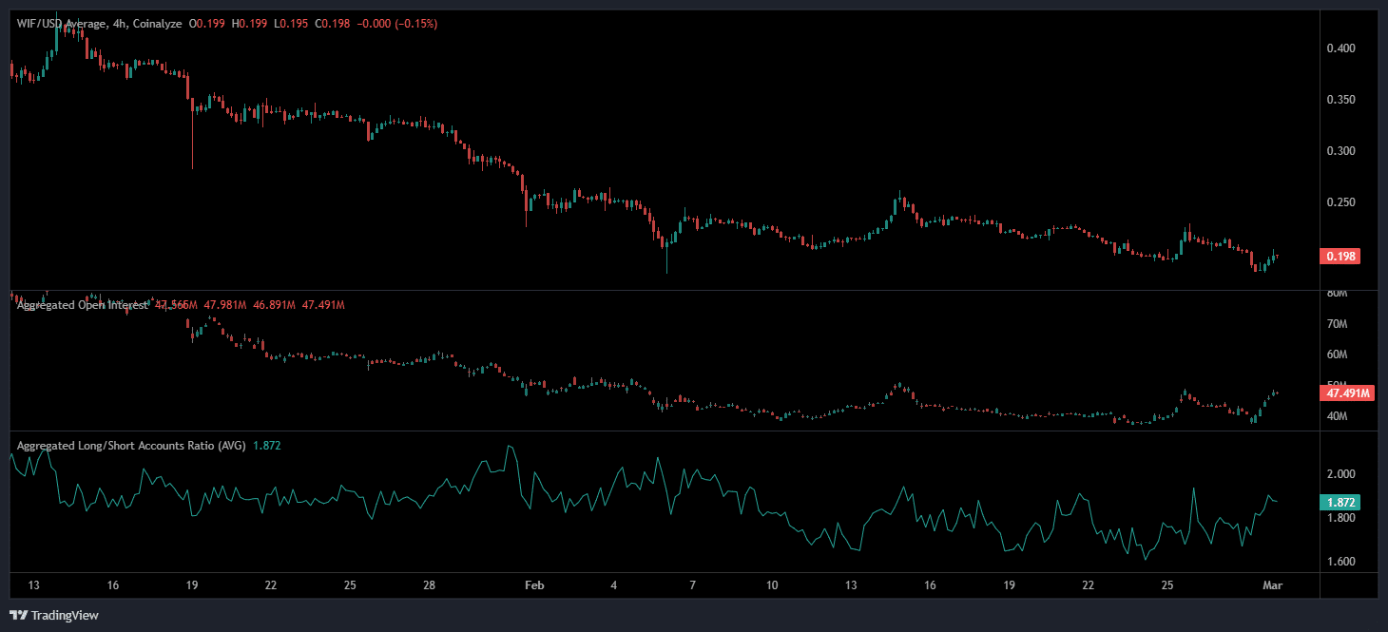Viewport: 1388px width, 632px height.
Task: Click the Mar label on the time axis
Action: click(1274, 586)
